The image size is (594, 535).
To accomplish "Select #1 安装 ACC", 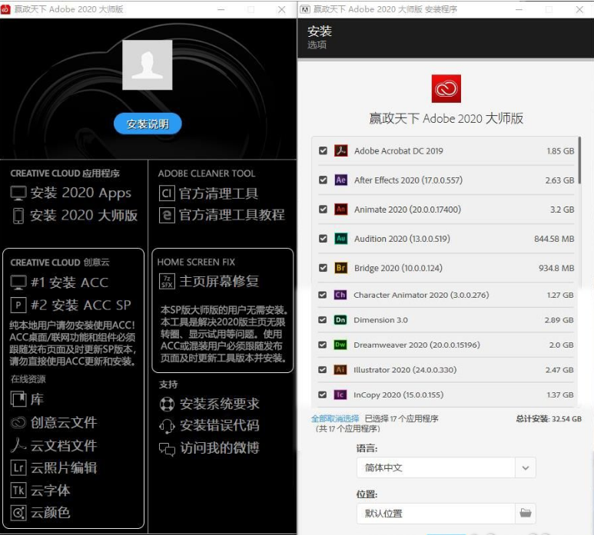I will pos(69,282).
